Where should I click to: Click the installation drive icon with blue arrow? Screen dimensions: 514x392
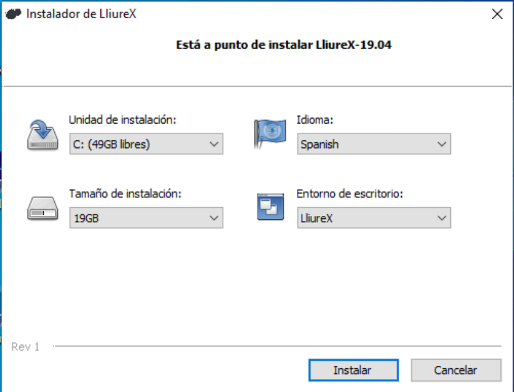[42, 135]
